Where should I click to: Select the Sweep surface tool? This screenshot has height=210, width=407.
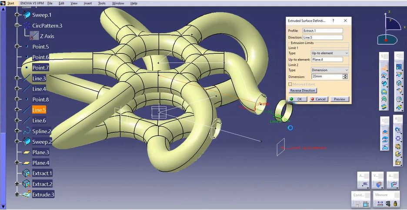pos(384,83)
